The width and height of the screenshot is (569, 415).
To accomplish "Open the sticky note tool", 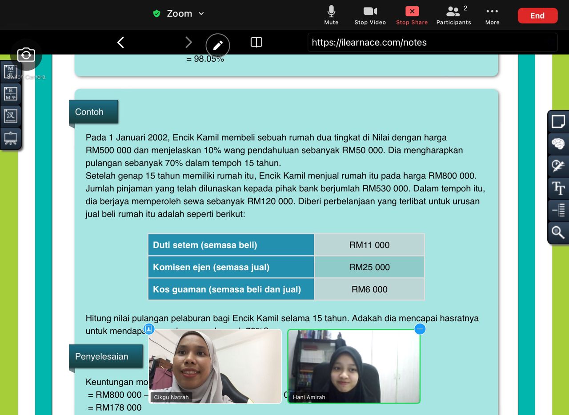I will click(x=558, y=122).
